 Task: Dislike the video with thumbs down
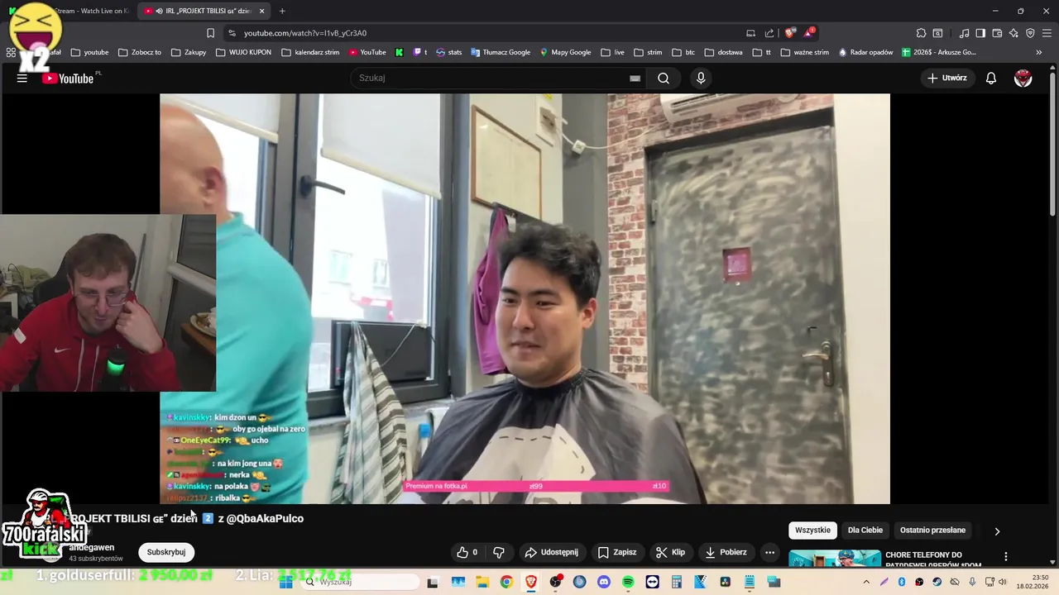(x=499, y=552)
